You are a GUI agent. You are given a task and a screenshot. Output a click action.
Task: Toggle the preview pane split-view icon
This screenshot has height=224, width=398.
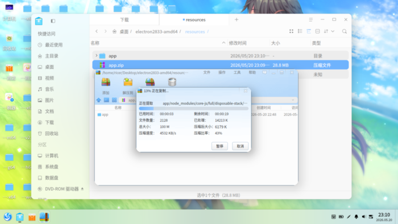pyautogui.click(x=317, y=31)
